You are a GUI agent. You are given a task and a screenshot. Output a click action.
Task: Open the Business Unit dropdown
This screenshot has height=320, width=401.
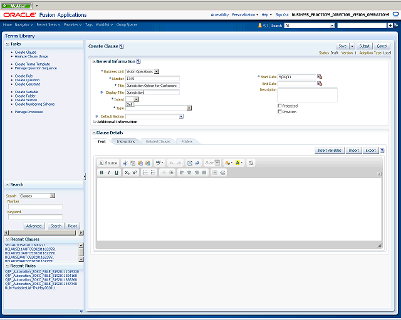coord(157,72)
